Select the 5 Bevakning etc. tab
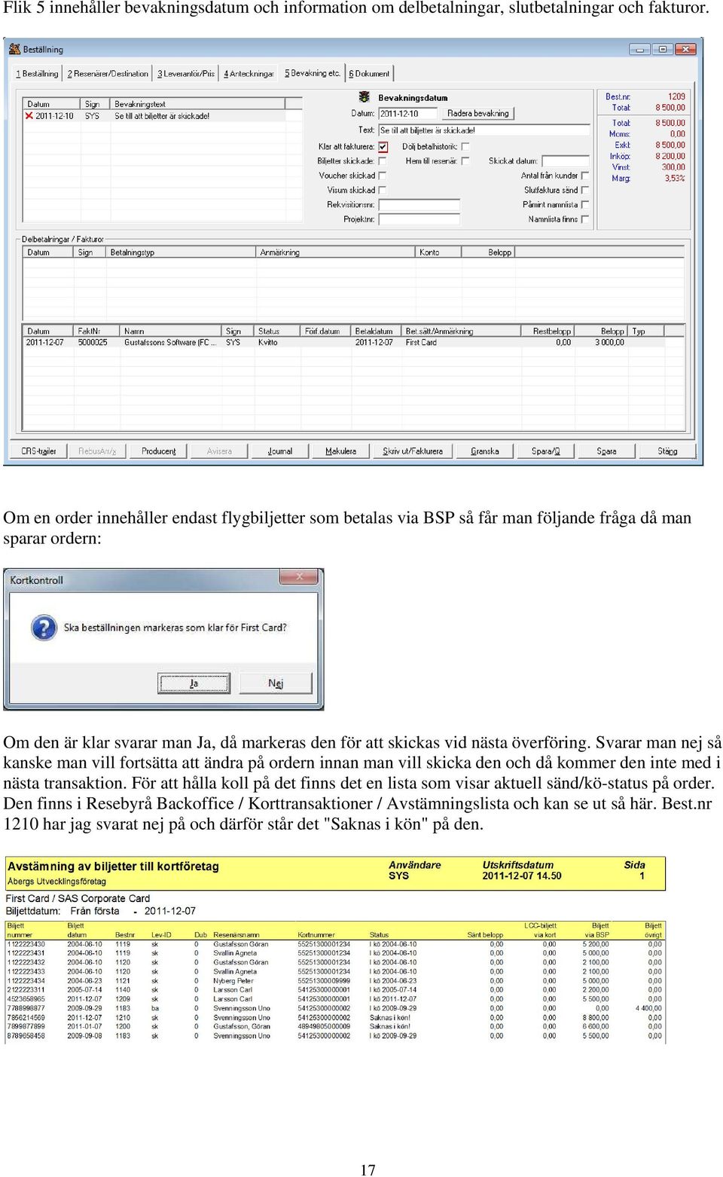The image size is (723, 1177). click(313, 73)
